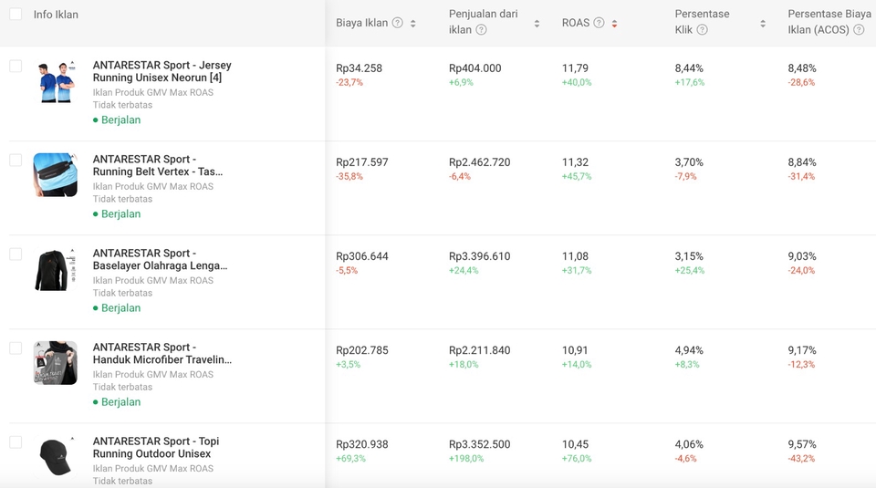Screen dimensions: 876x488
Task: Select ad cost value Rp320.938
Action: tap(362, 444)
